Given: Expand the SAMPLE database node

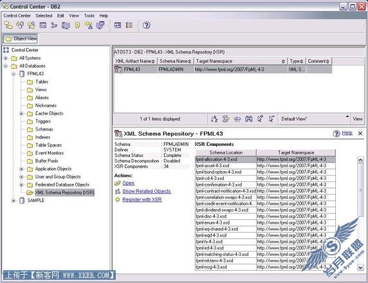Looking at the screenshot, I should click(x=14, y=201).
